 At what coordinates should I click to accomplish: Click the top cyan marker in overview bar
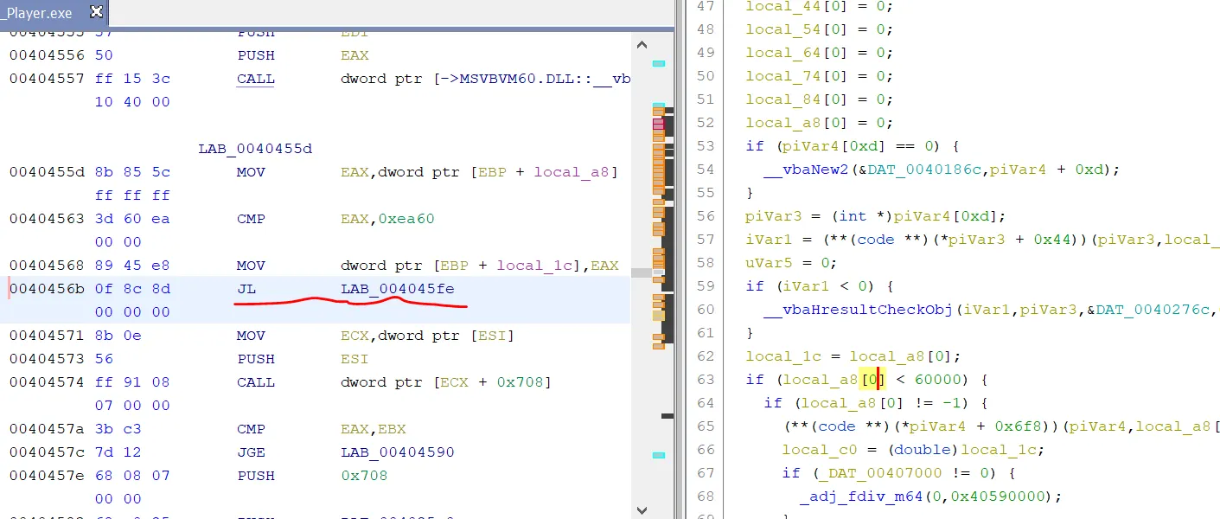point(659,63)
